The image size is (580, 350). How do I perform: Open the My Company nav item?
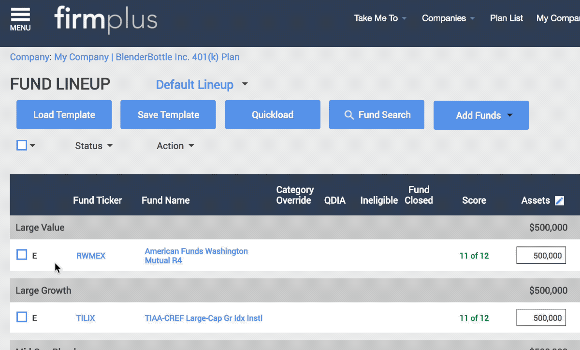[x=558, y=18]
